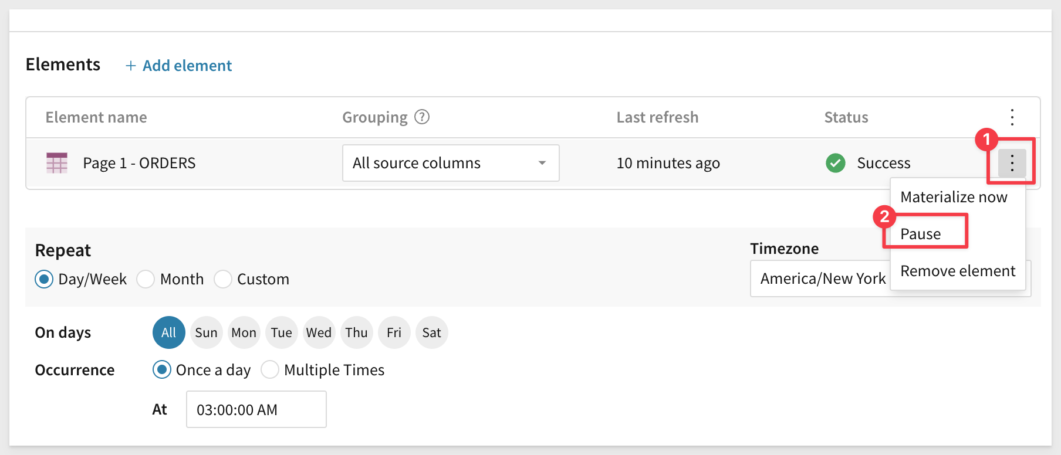Click the green Success checkmark icon
Viewport: 1061px width, 455px height.
[835, 163]
